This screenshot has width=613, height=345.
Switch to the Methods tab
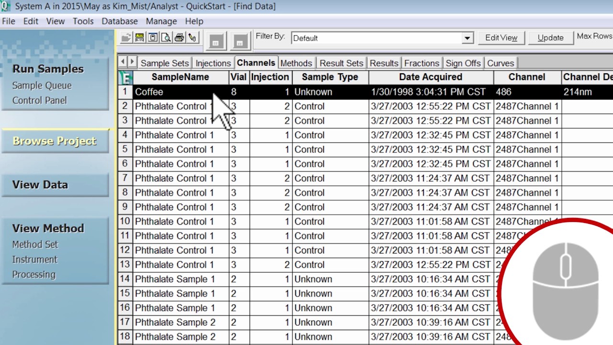click(x=296, y=63)
